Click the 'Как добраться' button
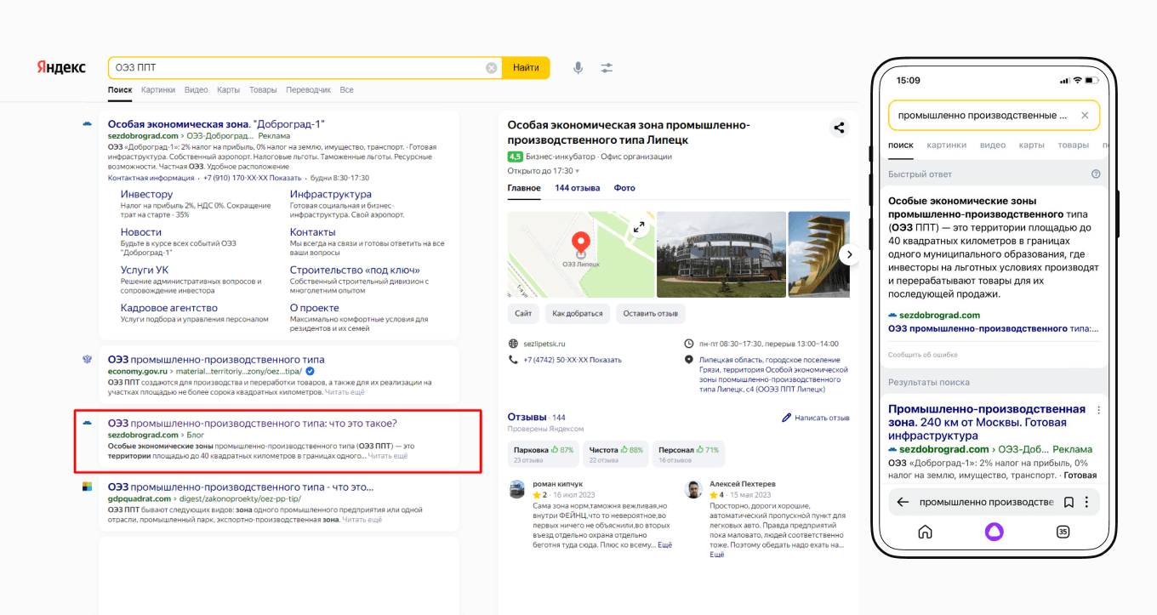 (x=577, y=313)
